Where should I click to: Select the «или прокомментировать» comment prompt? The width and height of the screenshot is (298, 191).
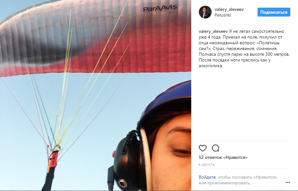[x=225, y=183]
